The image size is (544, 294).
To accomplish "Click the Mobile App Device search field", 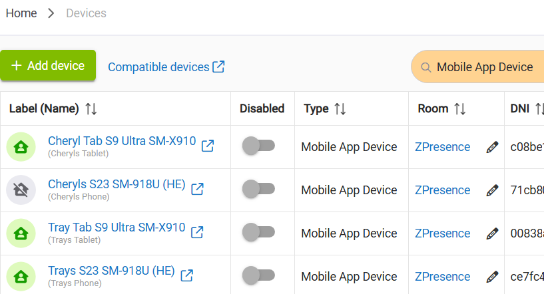I will (x=485, y=67).
